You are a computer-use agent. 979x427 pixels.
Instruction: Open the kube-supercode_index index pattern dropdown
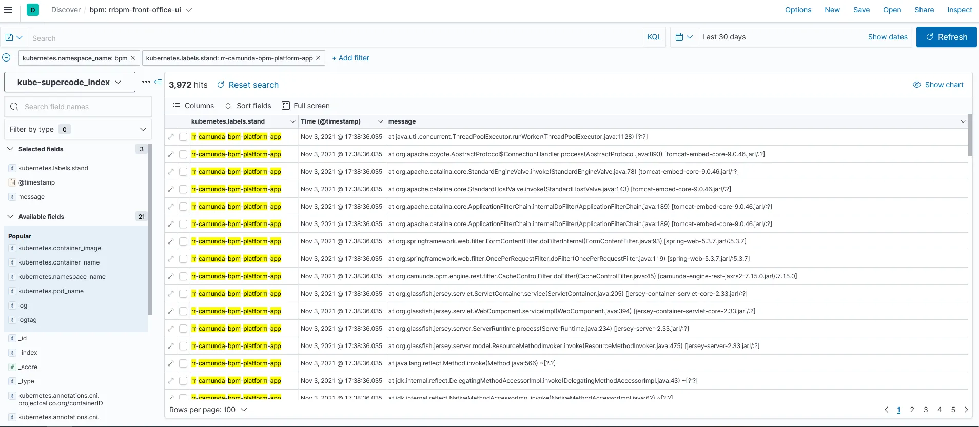tap(70, 82)
